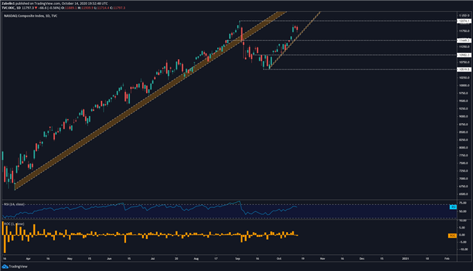Click the 9000.0 price scale label

(x=464, y=117)
